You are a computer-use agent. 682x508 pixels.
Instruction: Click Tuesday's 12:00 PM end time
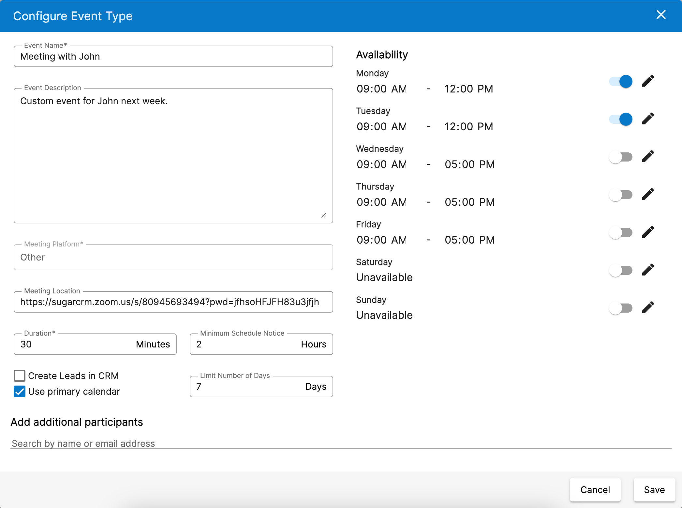(469, 126)
